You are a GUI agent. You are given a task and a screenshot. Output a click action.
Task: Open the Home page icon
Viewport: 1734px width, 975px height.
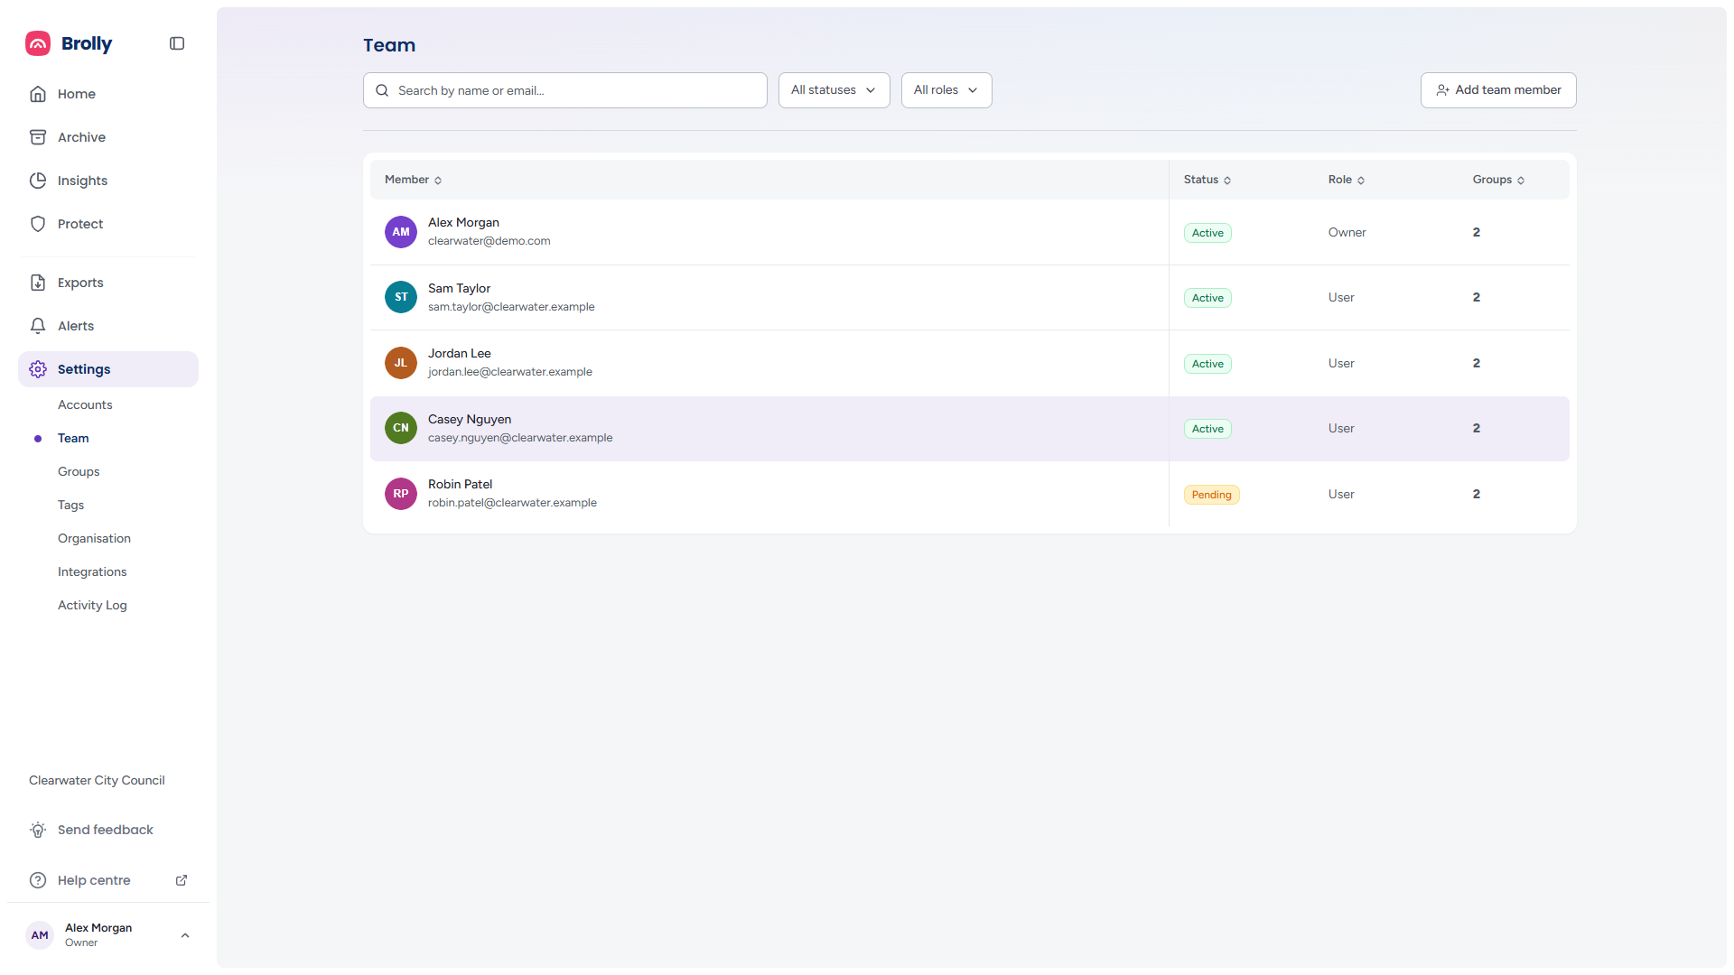coord(38,94)
